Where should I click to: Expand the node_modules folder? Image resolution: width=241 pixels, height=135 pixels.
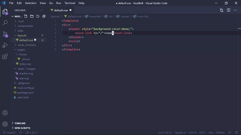(27, 45)
